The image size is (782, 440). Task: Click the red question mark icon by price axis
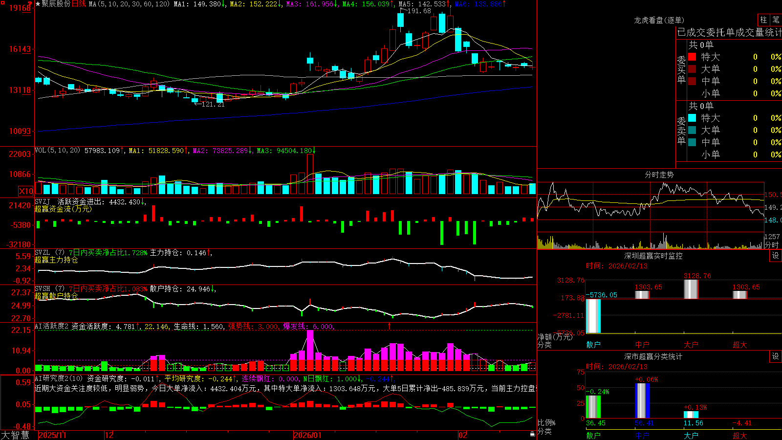click(x=30, y=4)
